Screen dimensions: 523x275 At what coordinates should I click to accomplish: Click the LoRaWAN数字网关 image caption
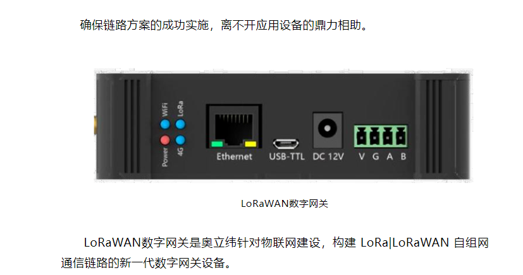click(285, 204)
